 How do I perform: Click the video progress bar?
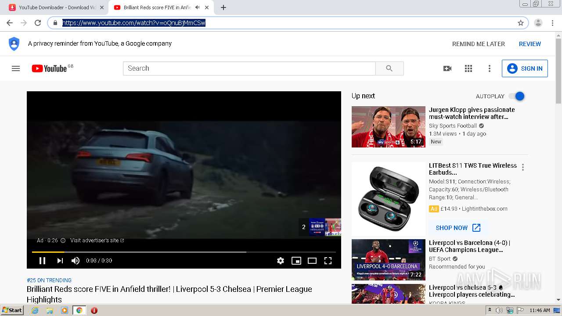184,252
